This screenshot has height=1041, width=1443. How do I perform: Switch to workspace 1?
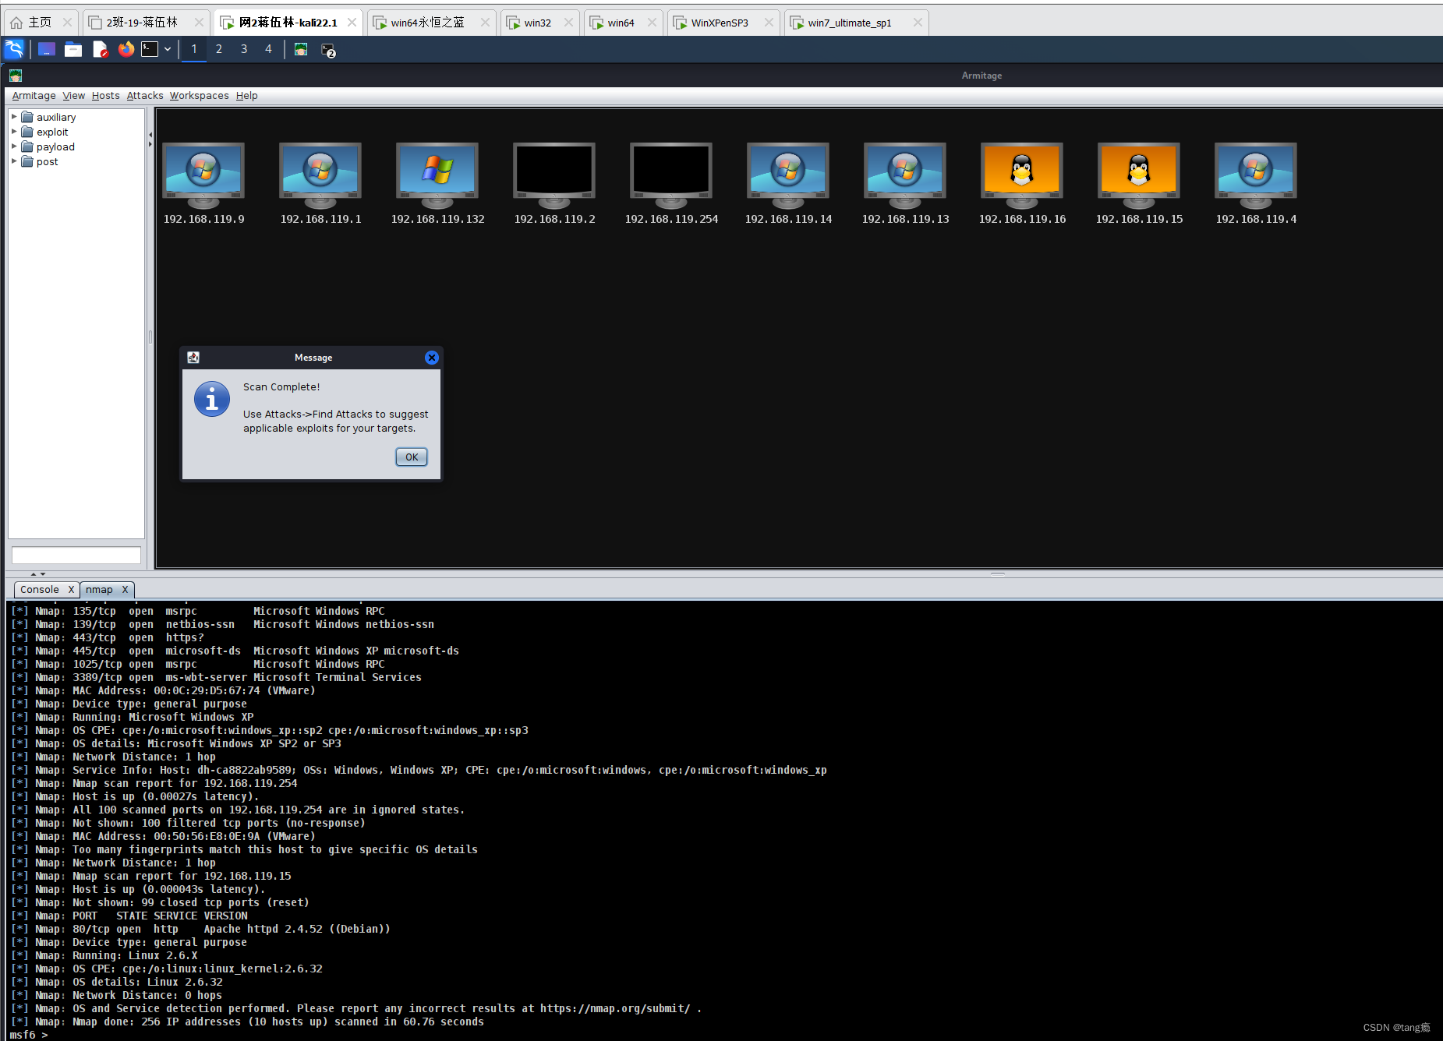[194, 49]
